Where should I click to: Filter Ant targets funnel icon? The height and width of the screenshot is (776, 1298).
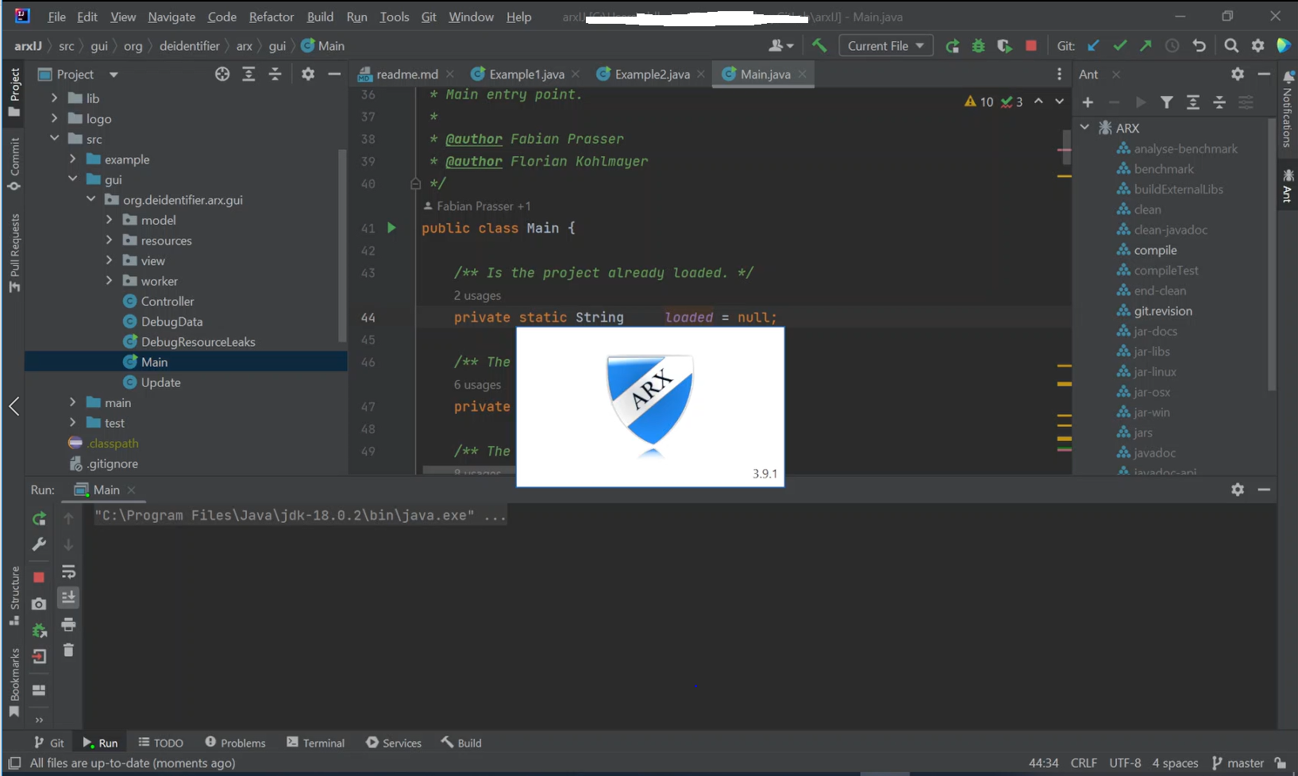(1166, 102)
